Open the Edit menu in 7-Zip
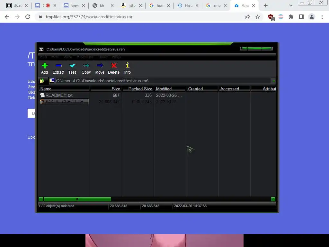 click(55, 57)
